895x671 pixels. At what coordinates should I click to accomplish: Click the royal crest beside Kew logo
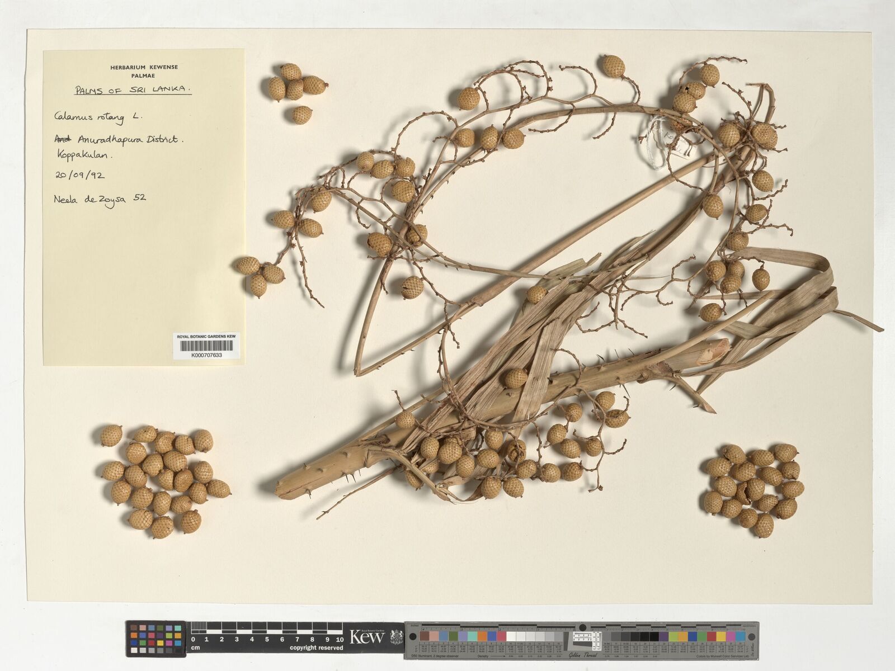[x=396, y=637]
